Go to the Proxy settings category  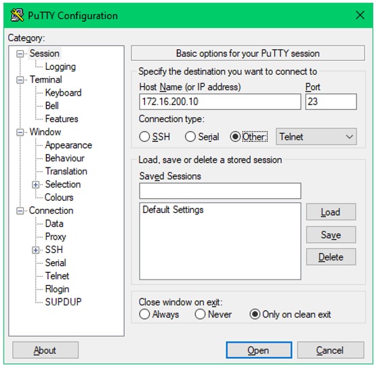(x=56, y=237)
